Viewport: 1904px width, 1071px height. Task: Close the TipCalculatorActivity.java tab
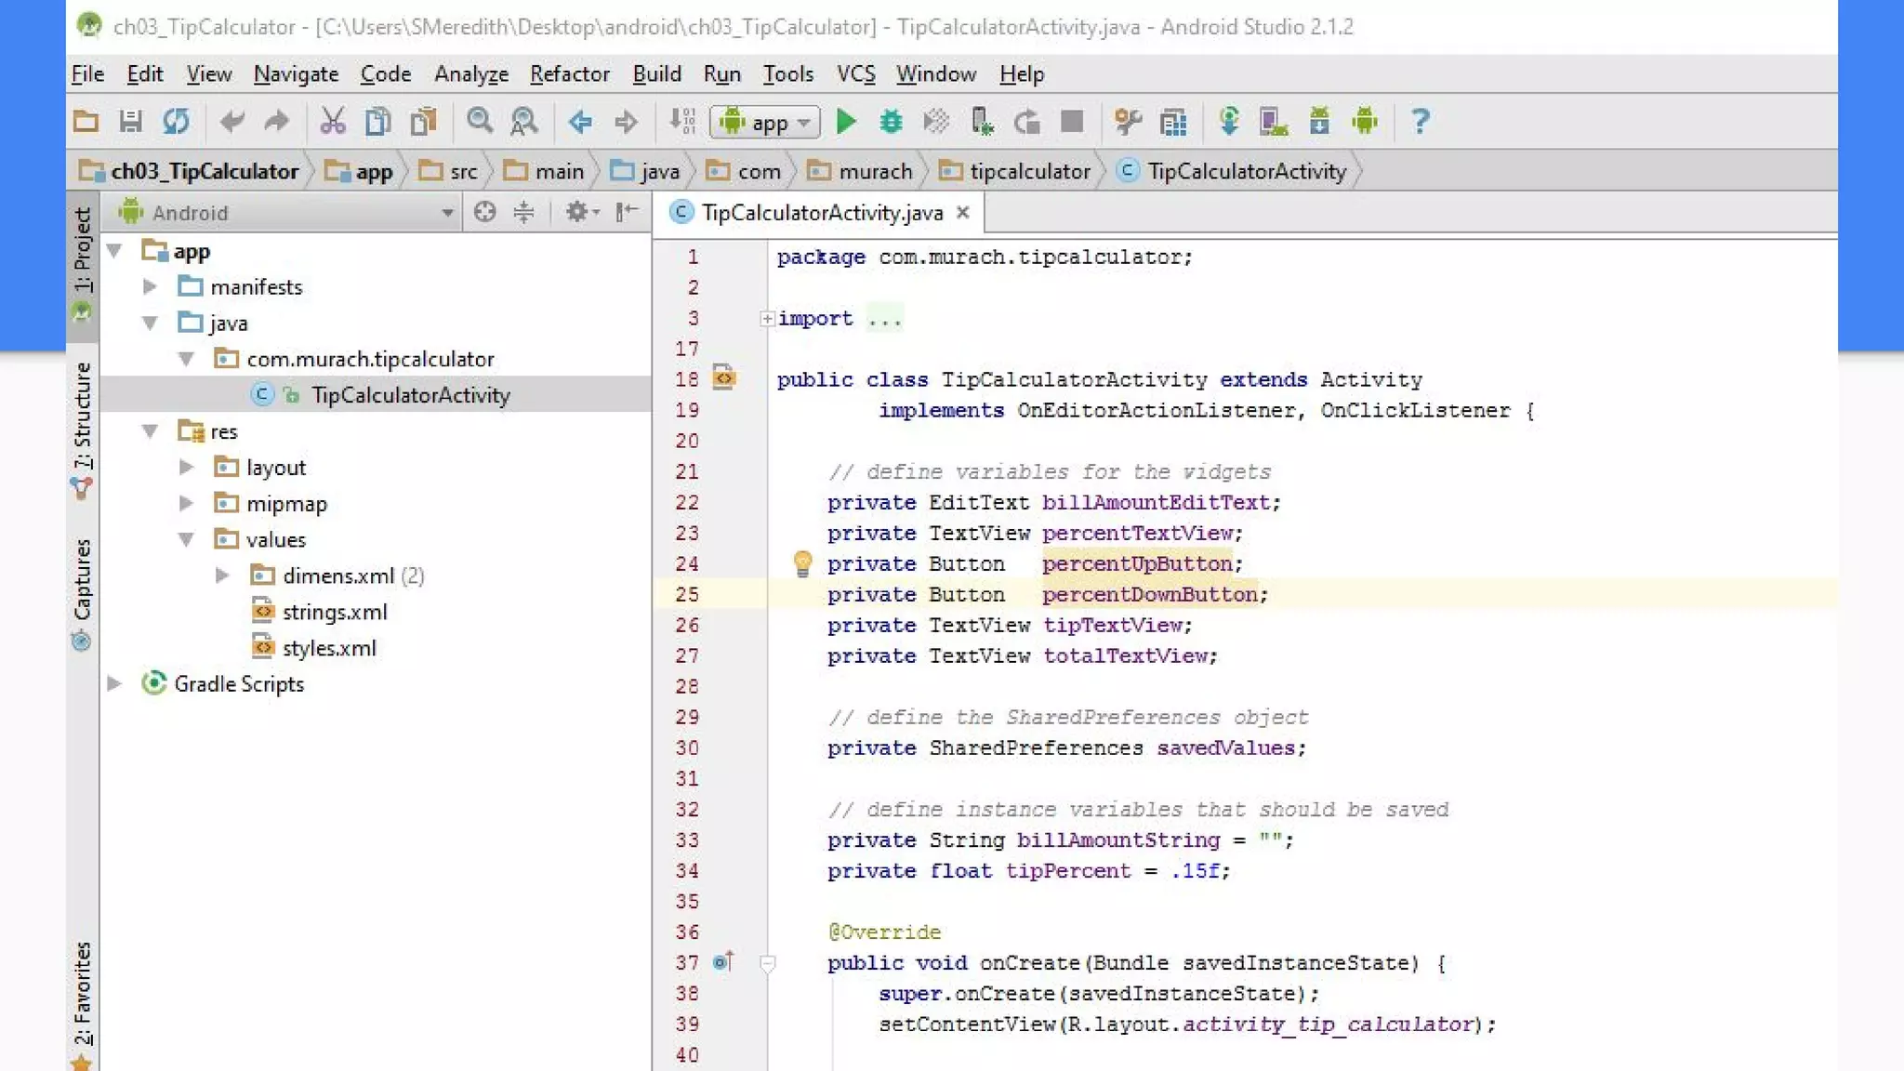tap(963, 213)
